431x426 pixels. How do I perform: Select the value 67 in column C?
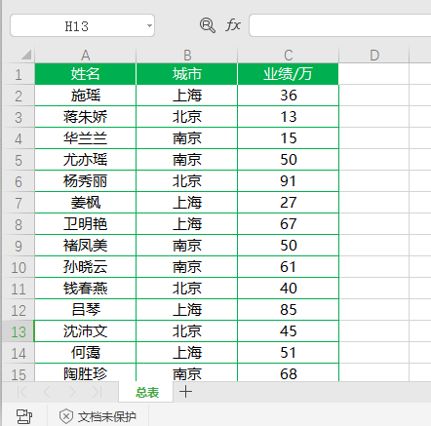pyautogui.click(x=289, y=224)
